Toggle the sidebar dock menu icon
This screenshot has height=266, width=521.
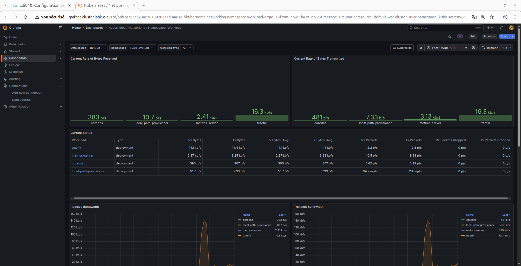click(61, 28)
